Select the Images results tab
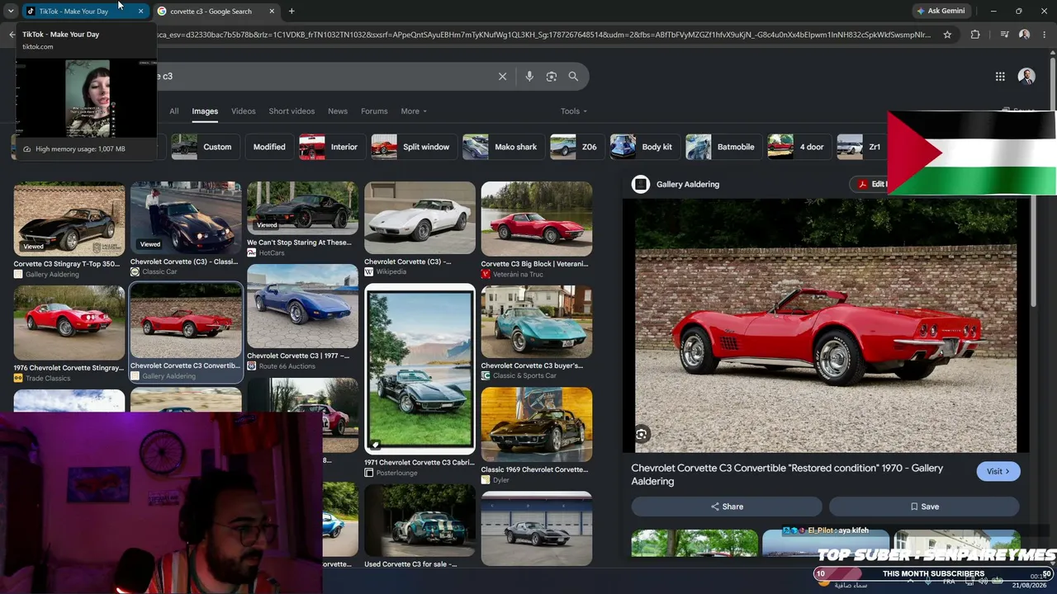Screen dimensions: 1057x594 click(x=205, y=111)
